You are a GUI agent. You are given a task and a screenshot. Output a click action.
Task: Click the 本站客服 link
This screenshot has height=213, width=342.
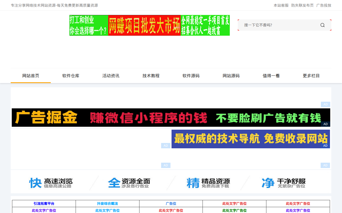[x=281, y=5]
